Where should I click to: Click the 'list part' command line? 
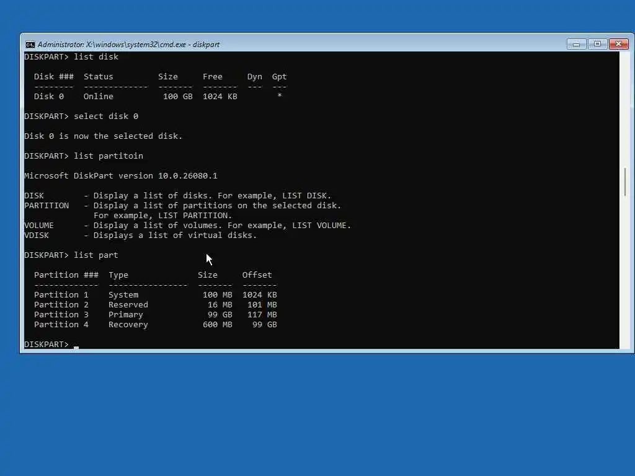click(96, 255)
